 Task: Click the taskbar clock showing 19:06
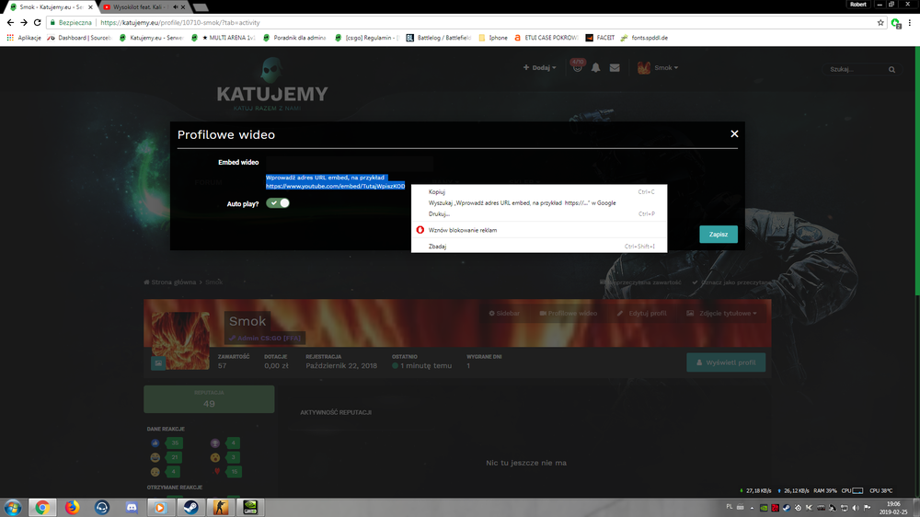[x=893, y=508]
